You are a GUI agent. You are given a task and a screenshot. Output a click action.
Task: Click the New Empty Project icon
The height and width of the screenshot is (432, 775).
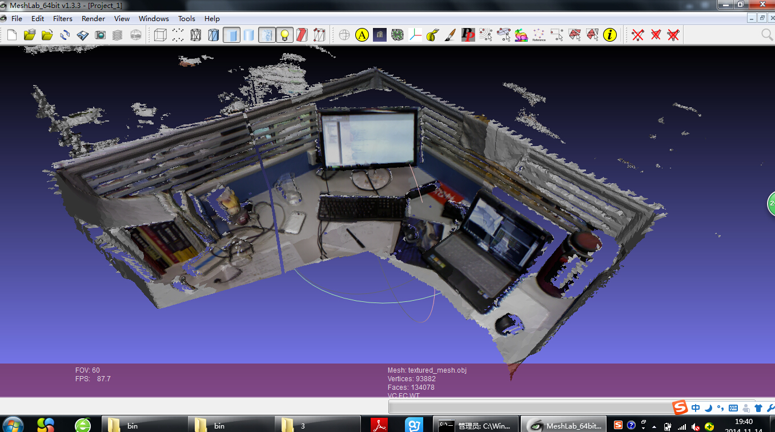pos(12,35)
